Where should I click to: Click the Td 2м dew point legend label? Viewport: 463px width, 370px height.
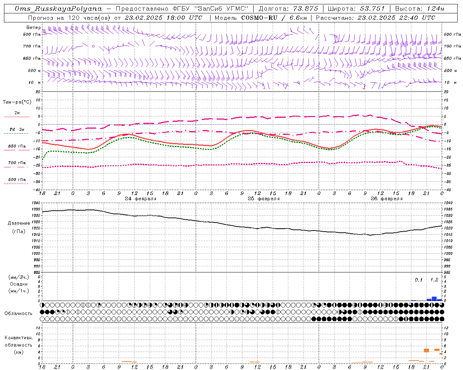click(17, 129)
